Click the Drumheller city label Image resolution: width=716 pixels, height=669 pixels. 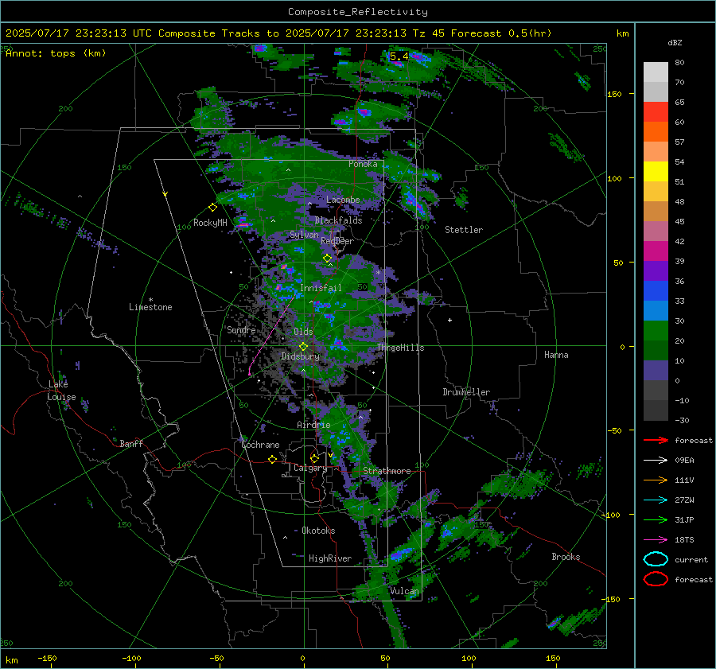point(466,392)
